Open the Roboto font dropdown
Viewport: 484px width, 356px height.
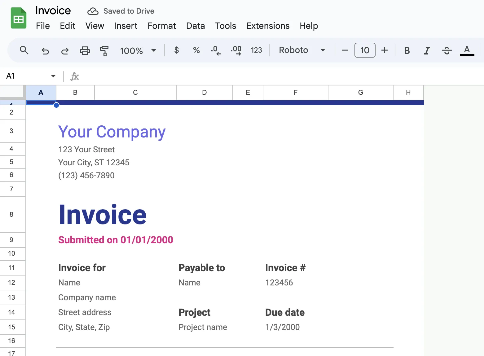tap(302, 50)
